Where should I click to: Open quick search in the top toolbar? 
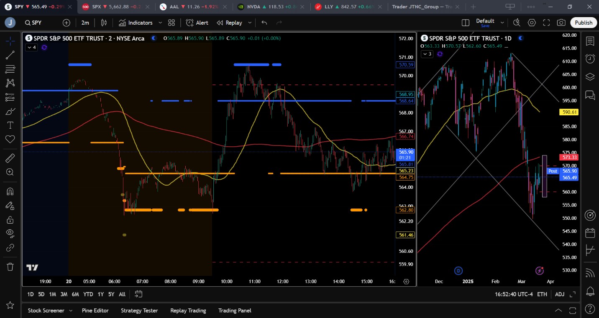click(x=517, y=23)
